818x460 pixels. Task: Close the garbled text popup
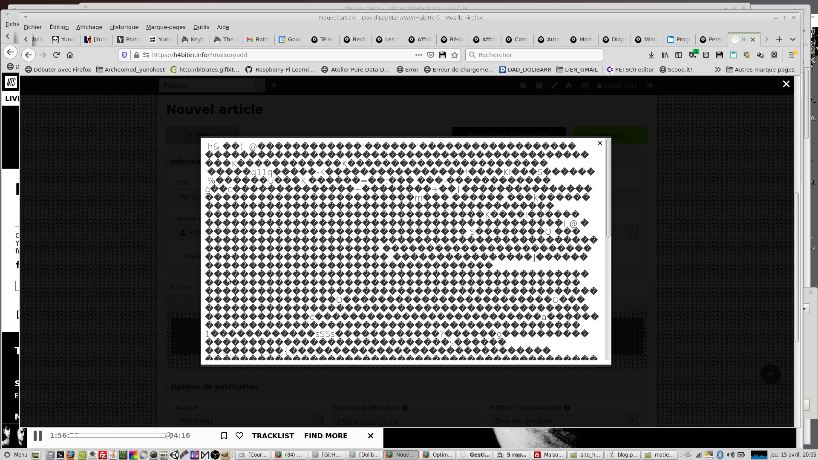tap(600, 143)
